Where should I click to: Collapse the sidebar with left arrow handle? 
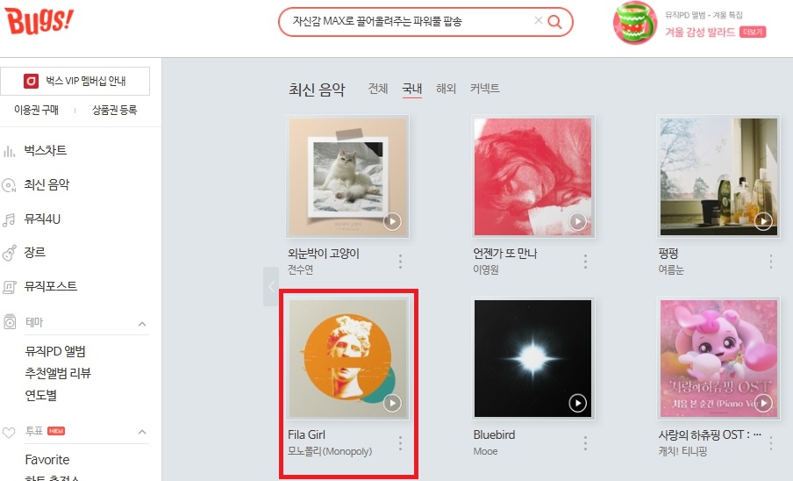(x=271, y=286)
